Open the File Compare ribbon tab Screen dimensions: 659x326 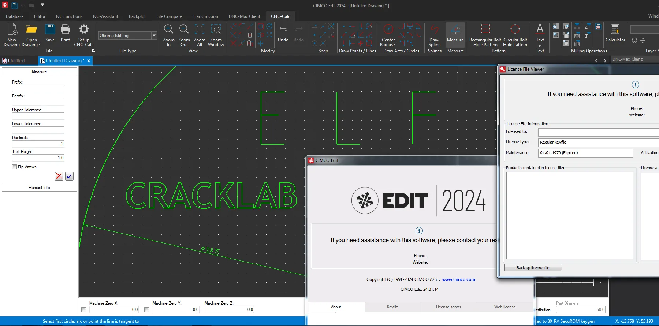pos(169,16)
